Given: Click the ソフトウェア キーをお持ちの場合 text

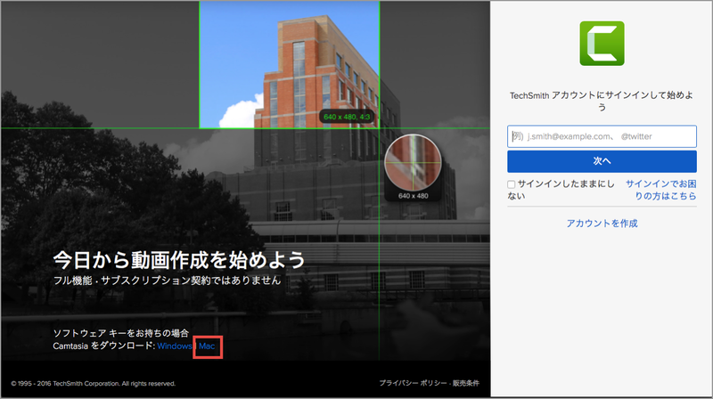Looking at the screenshot, I should [x=120, y=333].
